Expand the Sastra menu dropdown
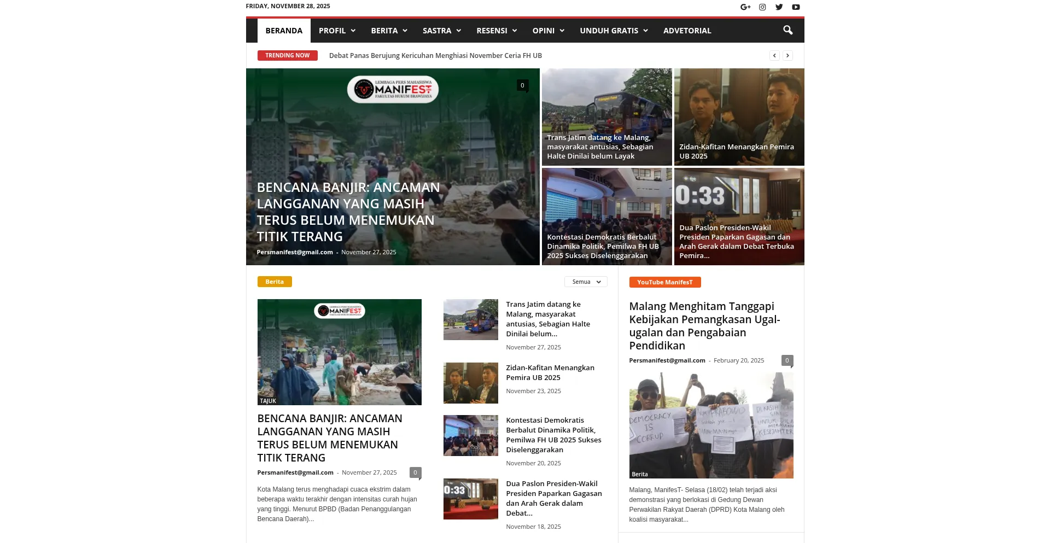Screen dimensions: 1050x543 pos(441,31)
